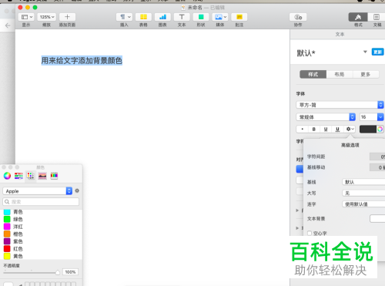385x286 pixels.
Task: Click the highlighted text 用来给文字添加背景颜色
Action: click(x=82, y=61)
